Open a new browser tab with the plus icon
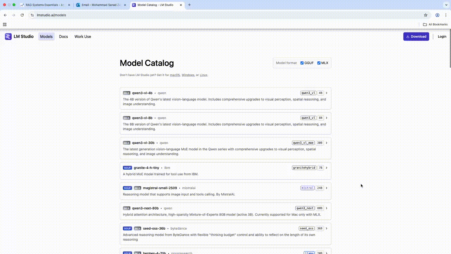Screen dimensions: 451x254 190,5
